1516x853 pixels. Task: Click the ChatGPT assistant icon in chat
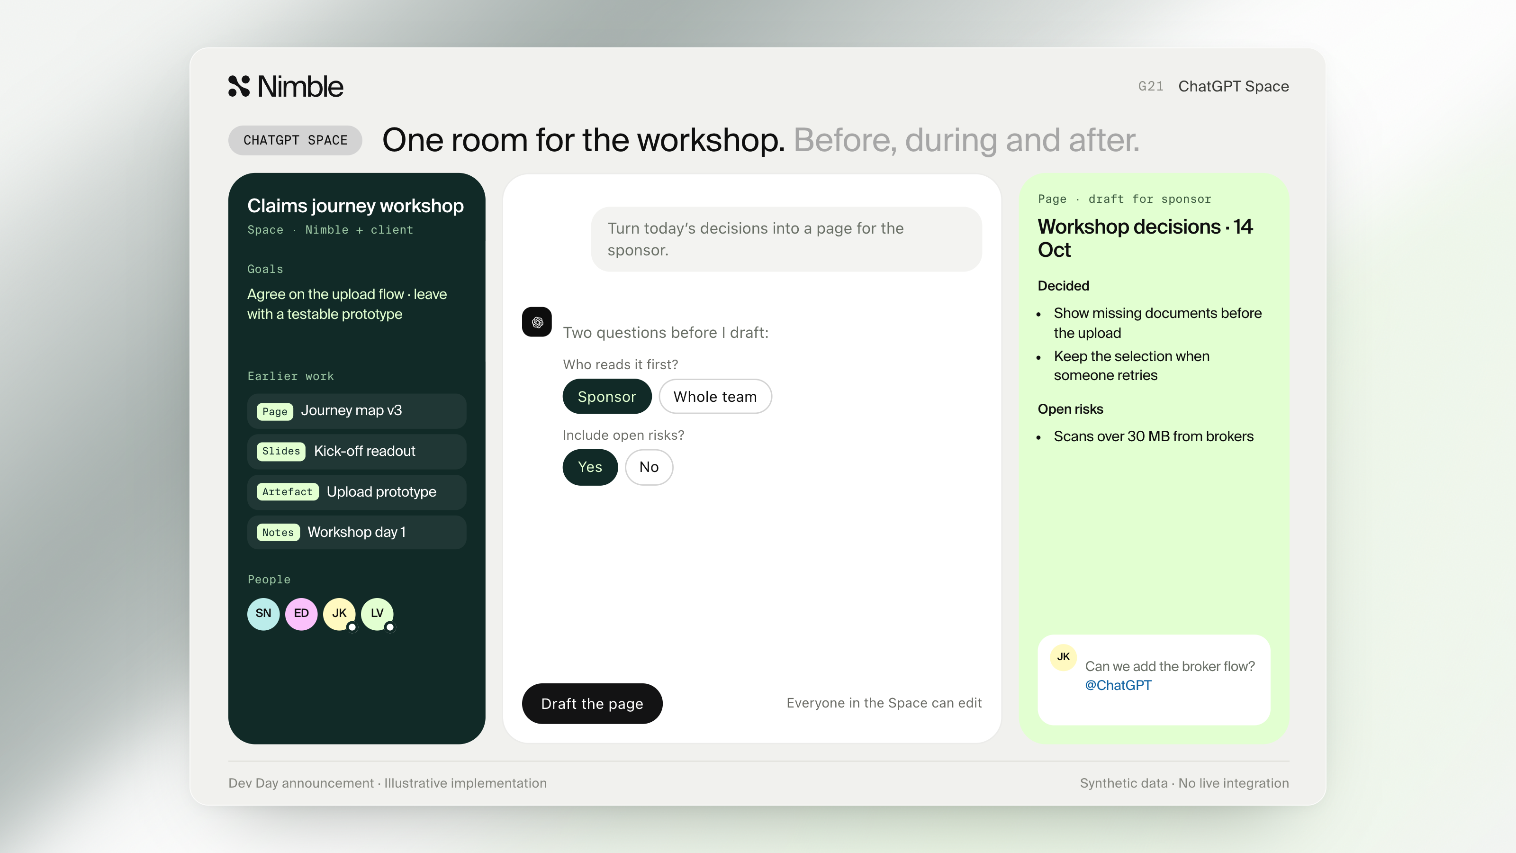pyautogui.click(x=537, y=322)
